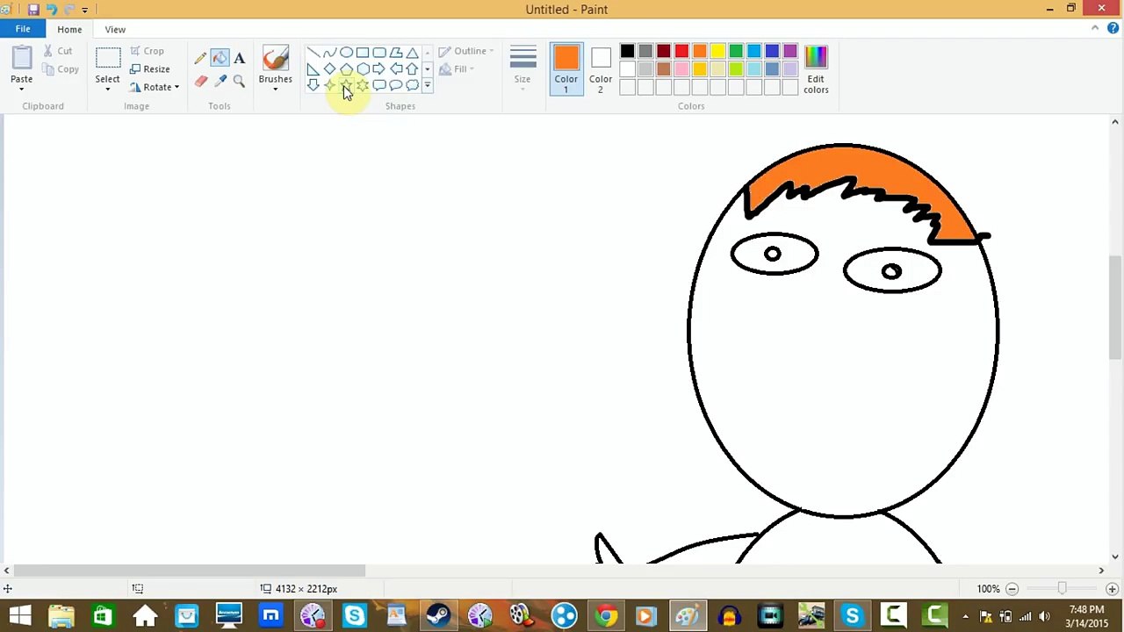
Task: Open the Paint Help icon
Action: 1113,28
